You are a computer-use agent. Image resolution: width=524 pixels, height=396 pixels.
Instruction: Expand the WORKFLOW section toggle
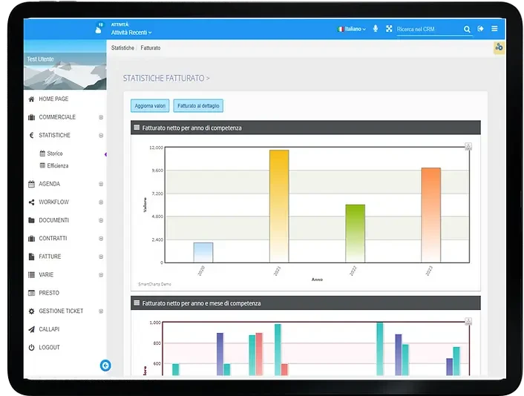(x=101, y=202)
